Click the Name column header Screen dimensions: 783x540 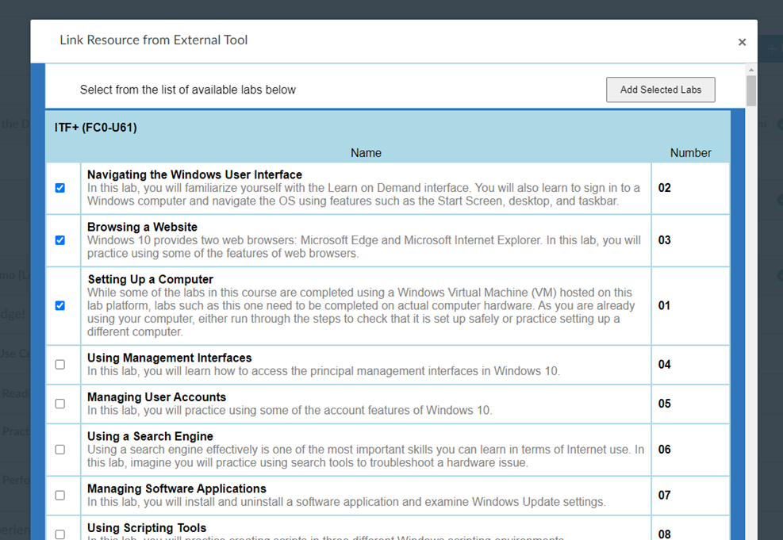click(x=366, y=153)
